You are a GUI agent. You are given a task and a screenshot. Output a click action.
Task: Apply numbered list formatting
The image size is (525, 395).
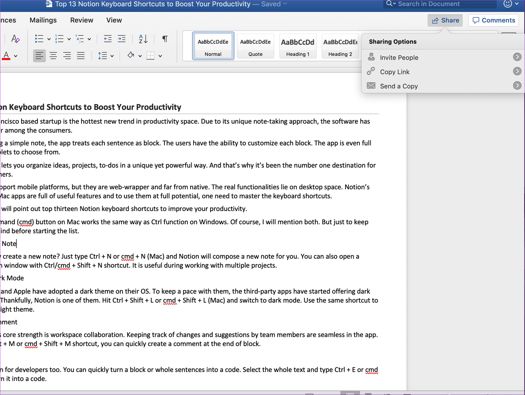(x=59, y=39)
